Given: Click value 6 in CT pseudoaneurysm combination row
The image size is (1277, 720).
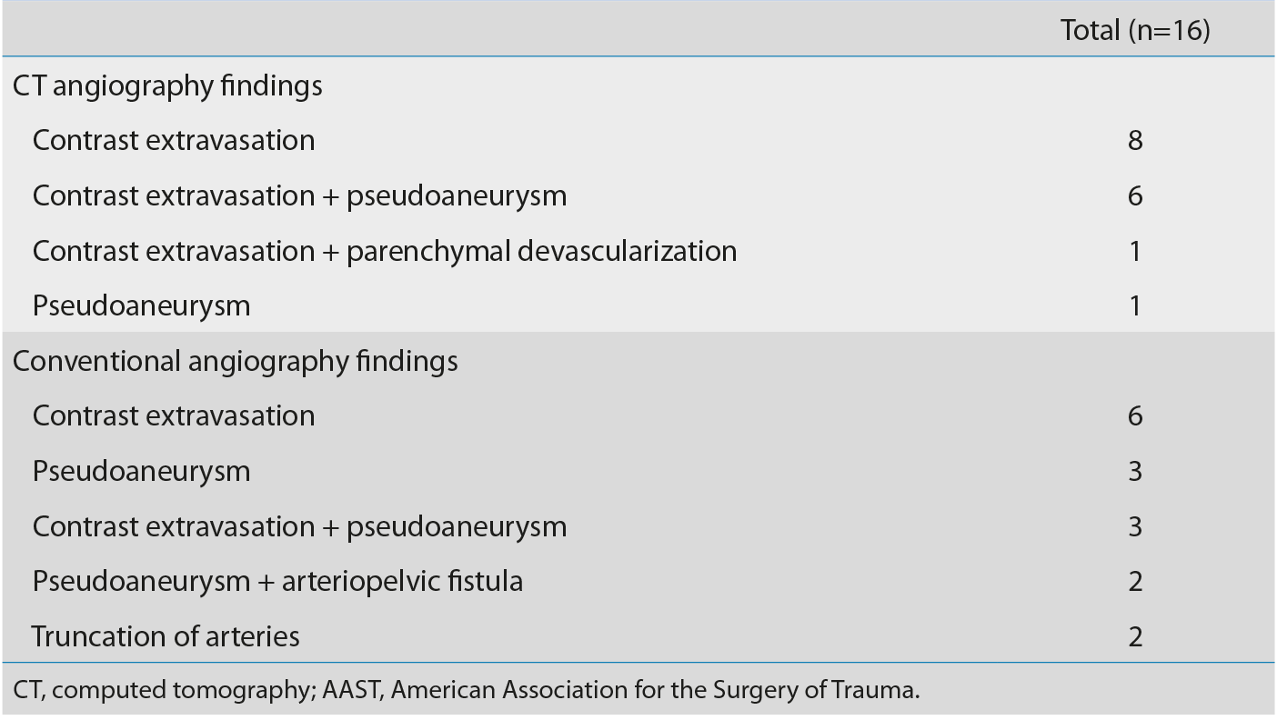Looking at the screenshot, I should (x=1135, y=196).
